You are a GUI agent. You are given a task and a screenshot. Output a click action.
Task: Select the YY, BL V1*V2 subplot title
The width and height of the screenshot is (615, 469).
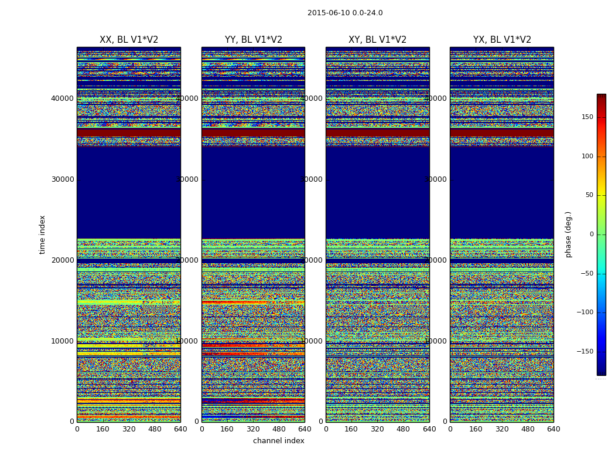pos(254,40)
